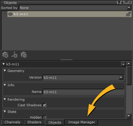
Task: Enable the Hidden checkbox under State
Action: (45, 117)
